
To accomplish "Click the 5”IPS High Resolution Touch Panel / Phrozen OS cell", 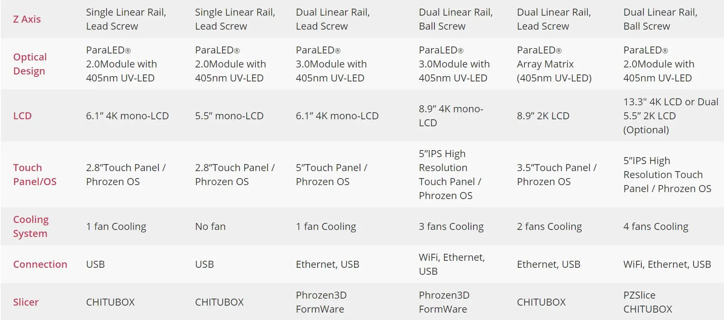I will [667, 174].
